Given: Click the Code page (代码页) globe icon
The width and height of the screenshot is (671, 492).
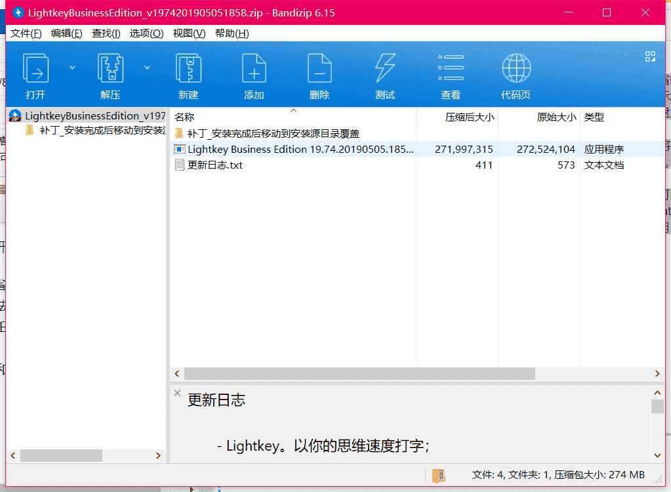Looking at the screenshot, I should point(516,68).
